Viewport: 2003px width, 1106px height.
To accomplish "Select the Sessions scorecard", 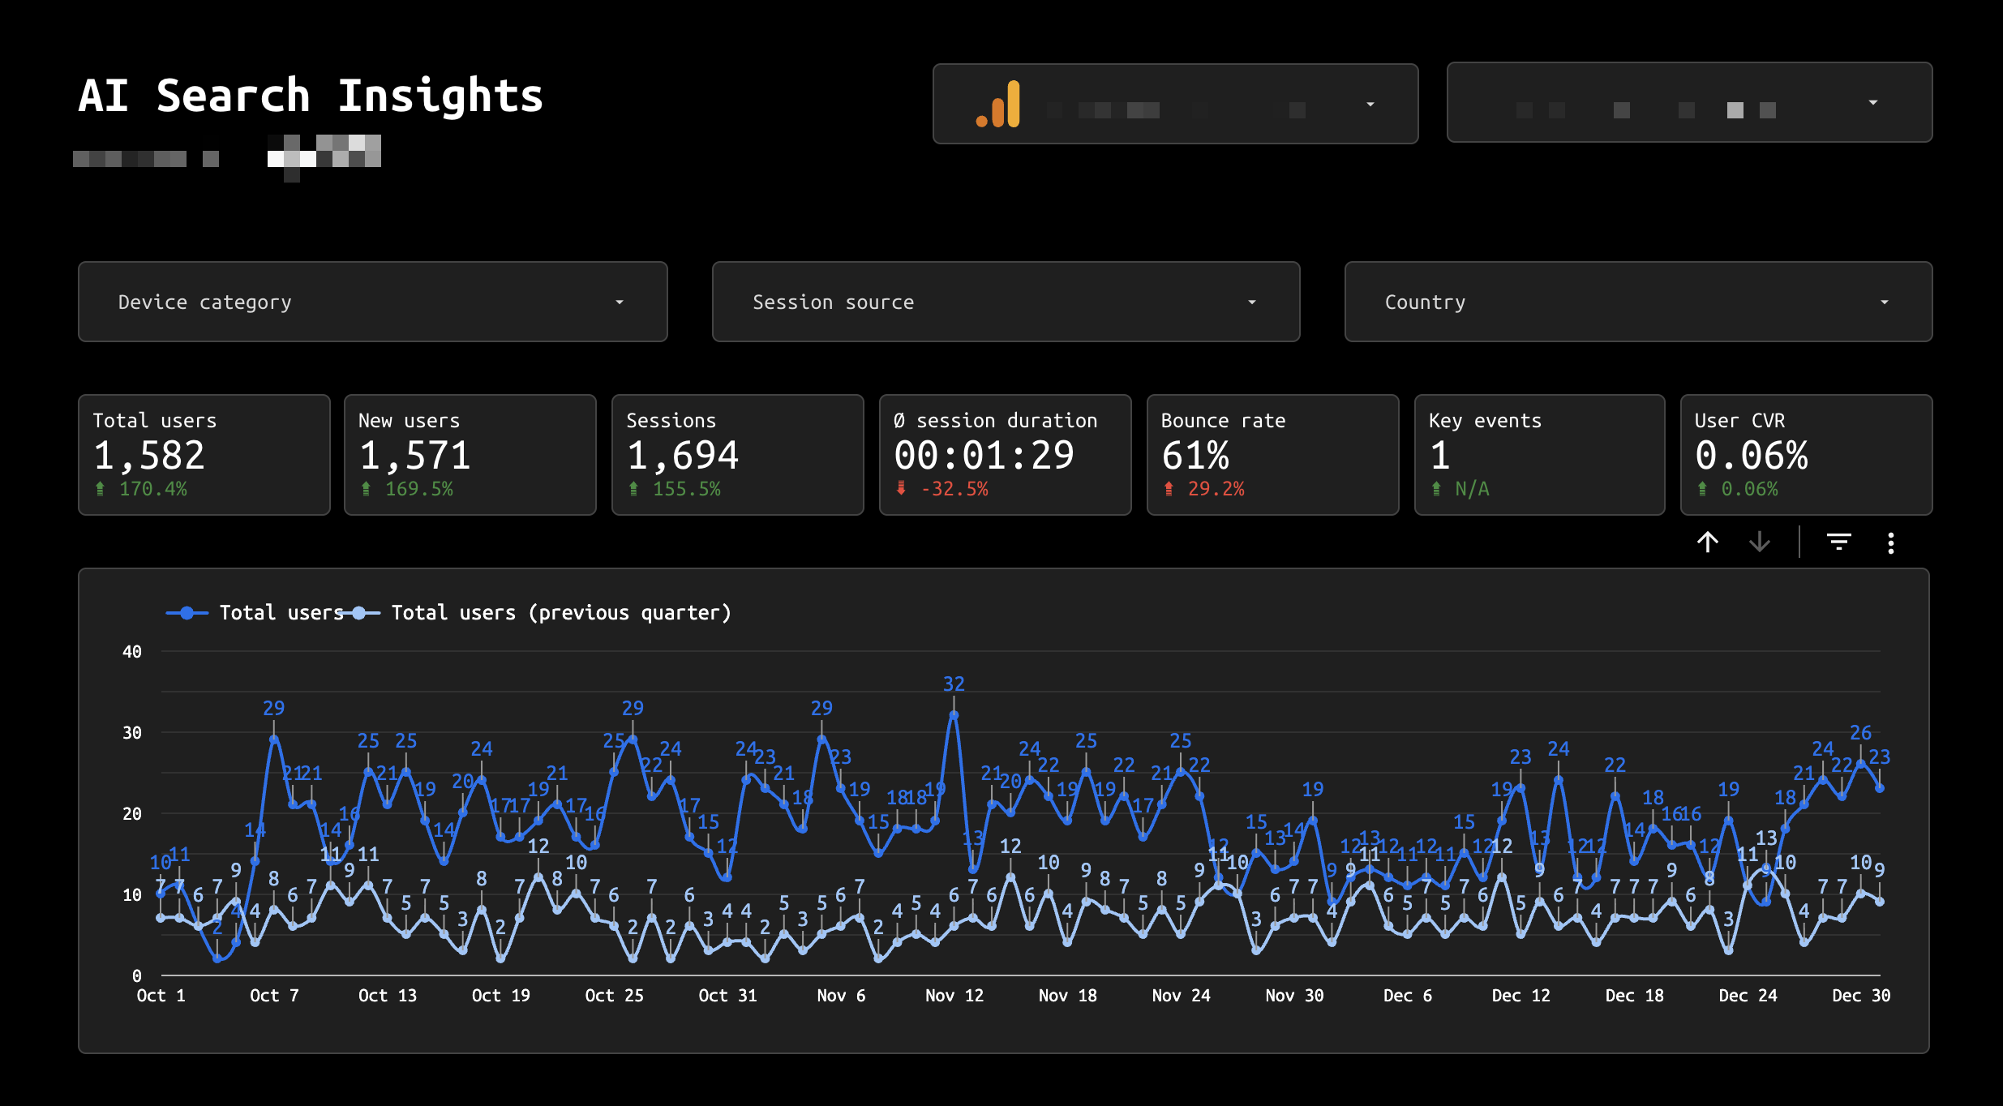I will click(x=737, y=454).
